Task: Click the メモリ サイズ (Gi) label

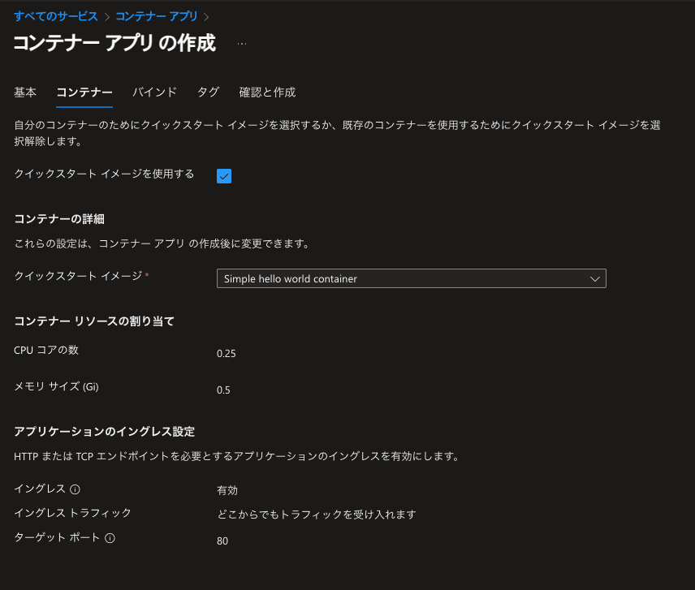Action: [56, 386]
